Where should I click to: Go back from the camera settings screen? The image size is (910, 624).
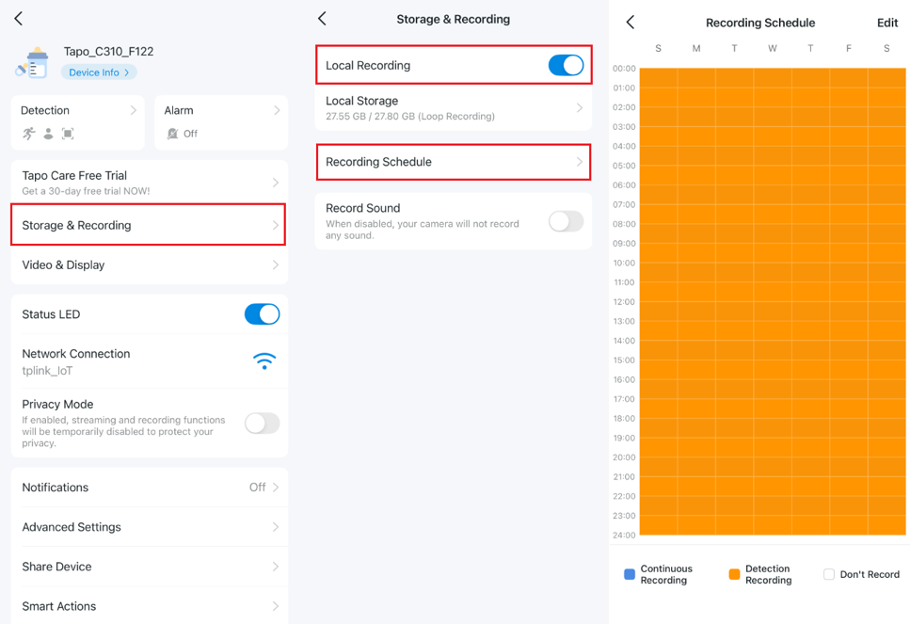[19, 19]
